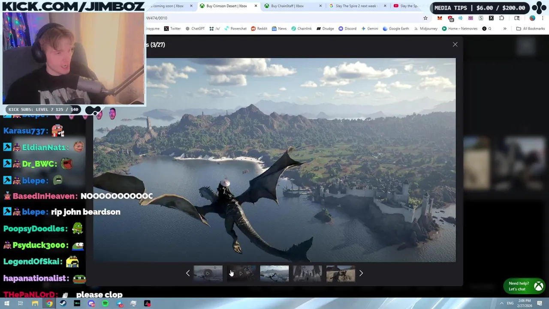Close the coming soon Xbox tab
The image size is (549, 309).
click(191, 6)
